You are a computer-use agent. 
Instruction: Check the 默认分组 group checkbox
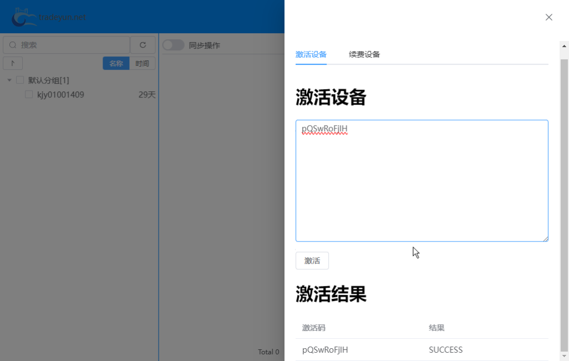coord(20,80)
